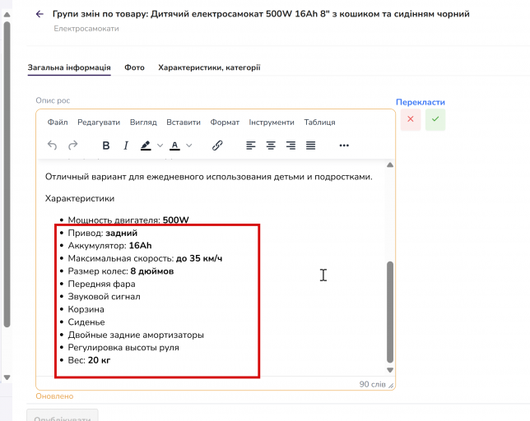Switch to the Фото tab
This screenshot has width=530, height=421.
click(x=134, y=67)
